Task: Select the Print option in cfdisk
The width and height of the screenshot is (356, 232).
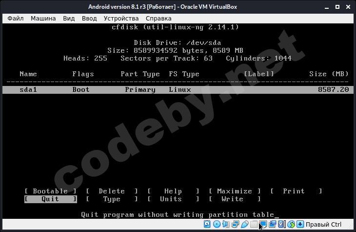Action: [x=296, y=191]
